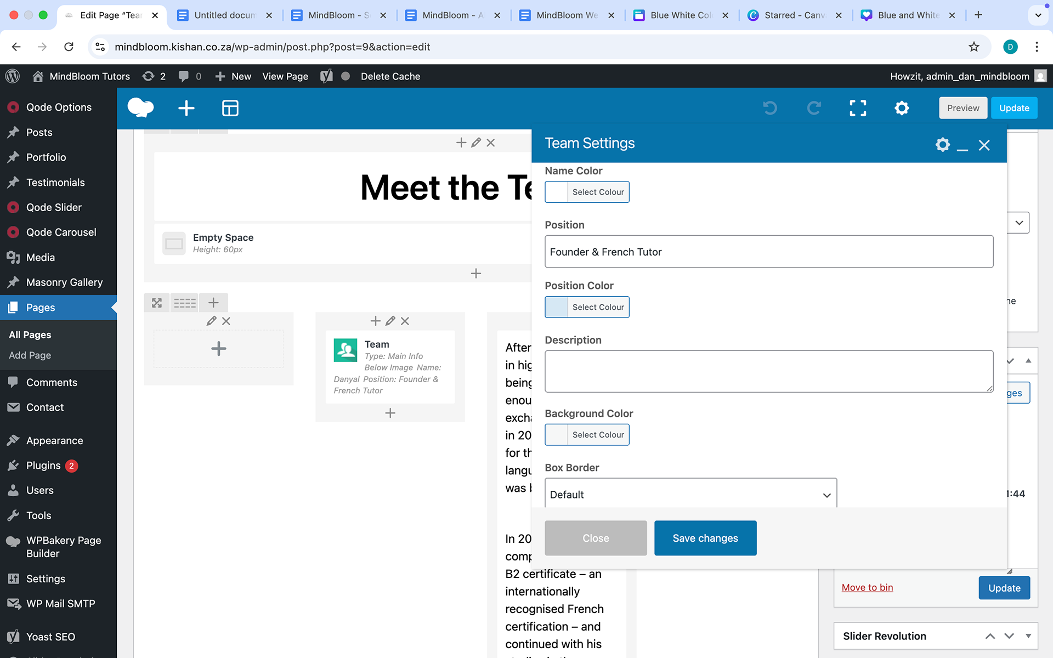The height and width of the screenshot is (658, 1053).
Task: Open the browser tab list chevron
Action: pyautogui.click(x=1038, y=15)
